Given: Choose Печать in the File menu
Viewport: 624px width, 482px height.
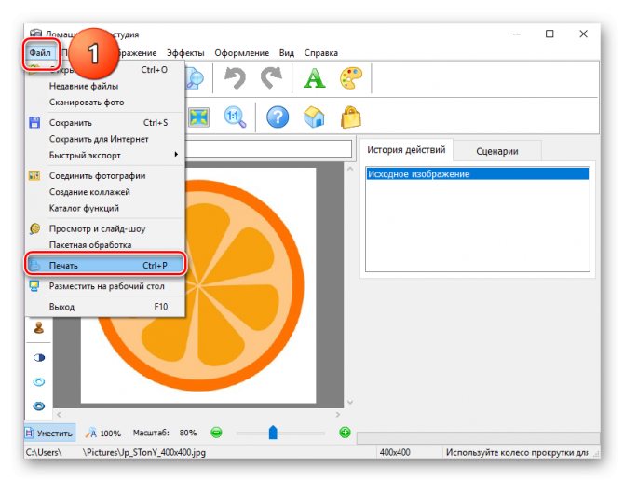Looking at the screenshot, I should (x=102, y=266).
